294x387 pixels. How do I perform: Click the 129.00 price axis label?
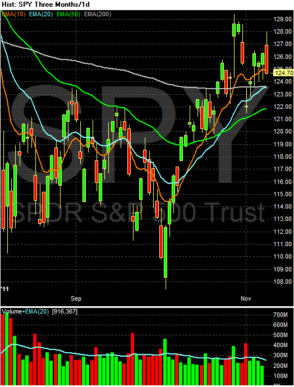tap(283, 19)
